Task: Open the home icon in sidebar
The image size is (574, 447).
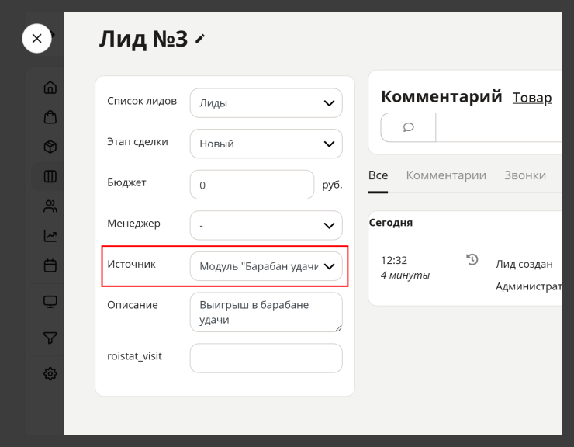Action: (x=50, y=87)
